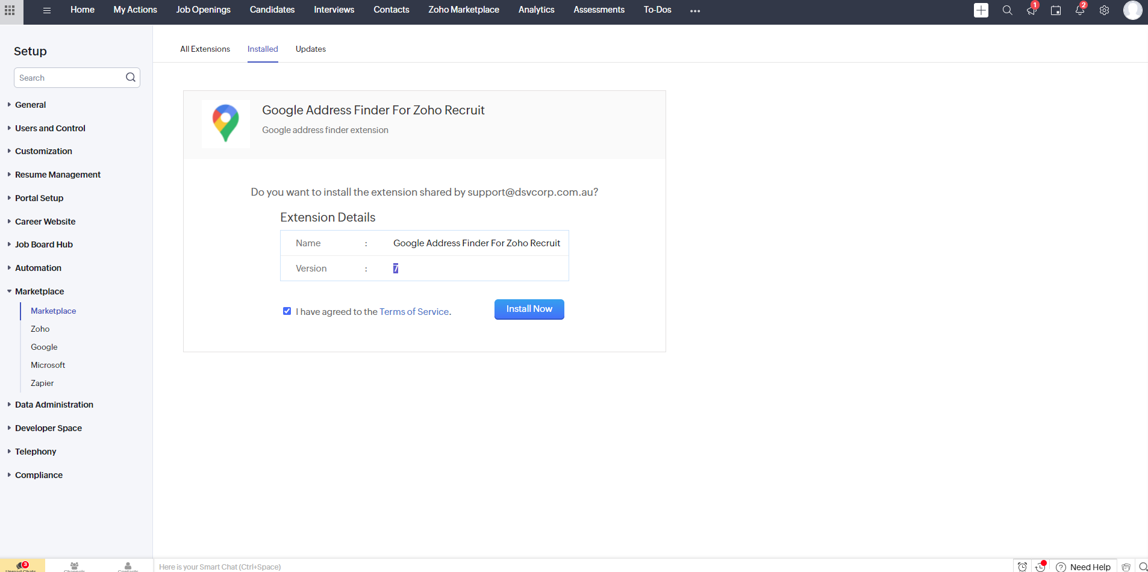This screenshot has width=1148, height=572.
Task: Open global search magnifier in top bar
Action: point(1007,10)
